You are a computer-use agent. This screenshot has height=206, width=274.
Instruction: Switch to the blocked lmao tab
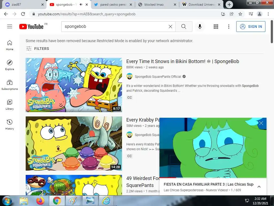coord(157,5)
